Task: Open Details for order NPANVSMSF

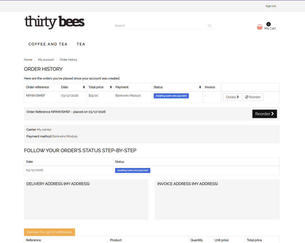Action: point(232,97)
